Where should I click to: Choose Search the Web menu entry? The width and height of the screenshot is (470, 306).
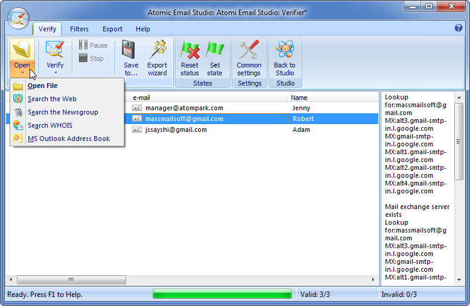[67, 99]
